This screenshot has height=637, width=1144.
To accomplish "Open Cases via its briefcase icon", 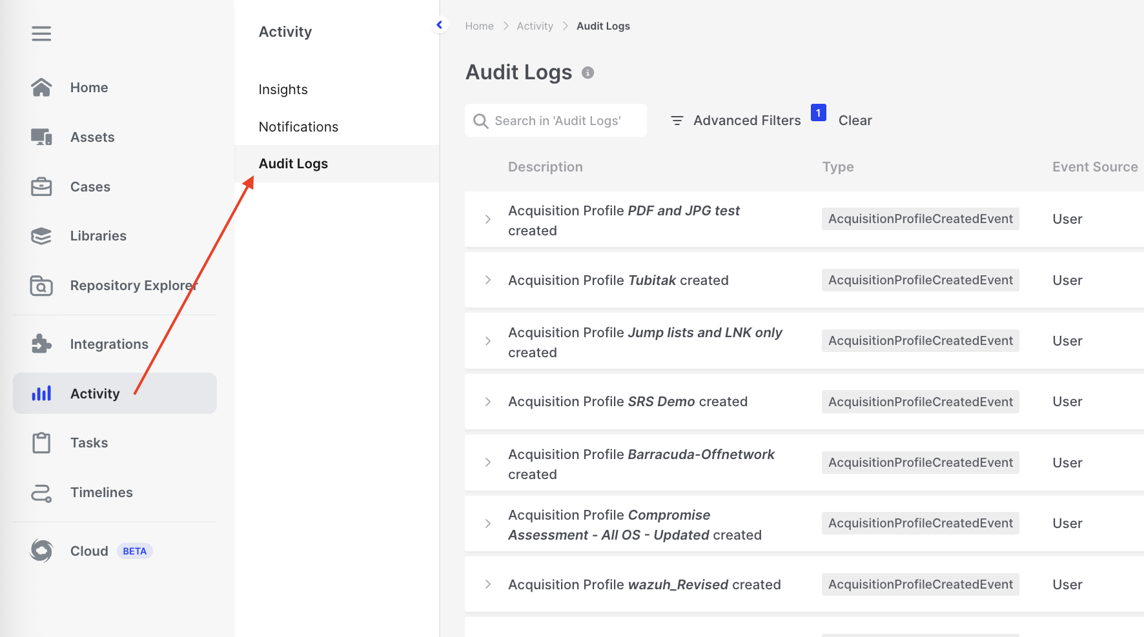I will pos(41,187).
